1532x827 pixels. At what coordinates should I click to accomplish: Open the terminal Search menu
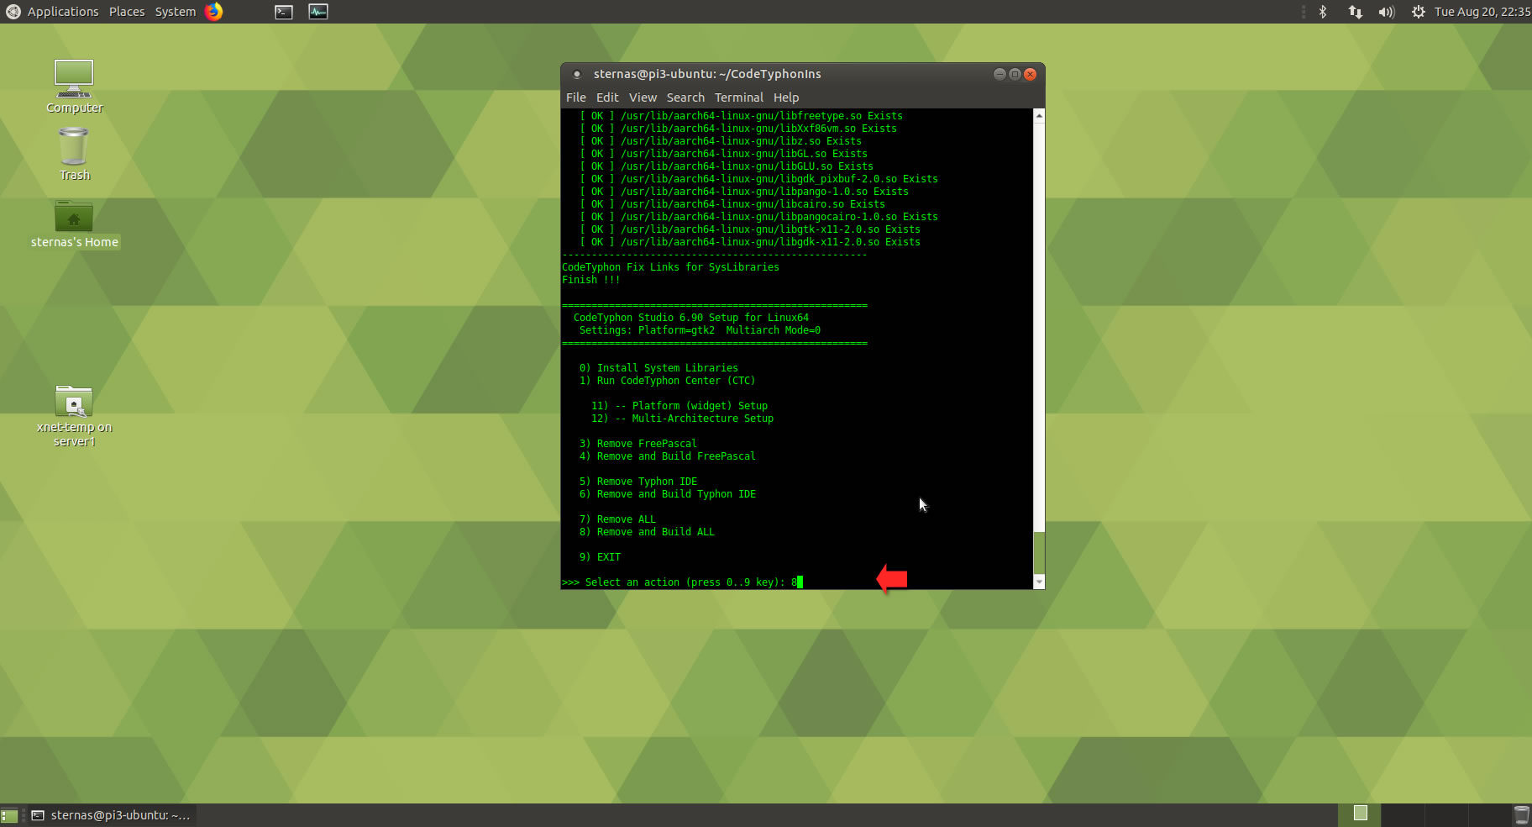tap(685, 97)
